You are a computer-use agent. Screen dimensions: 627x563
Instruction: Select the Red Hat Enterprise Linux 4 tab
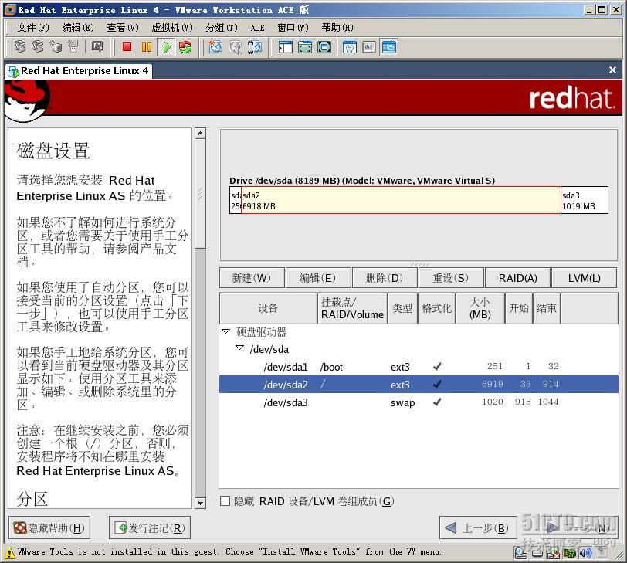79,71
